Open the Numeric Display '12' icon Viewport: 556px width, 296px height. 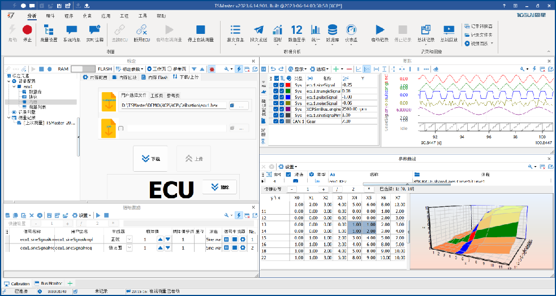click(x=296, y=30)
